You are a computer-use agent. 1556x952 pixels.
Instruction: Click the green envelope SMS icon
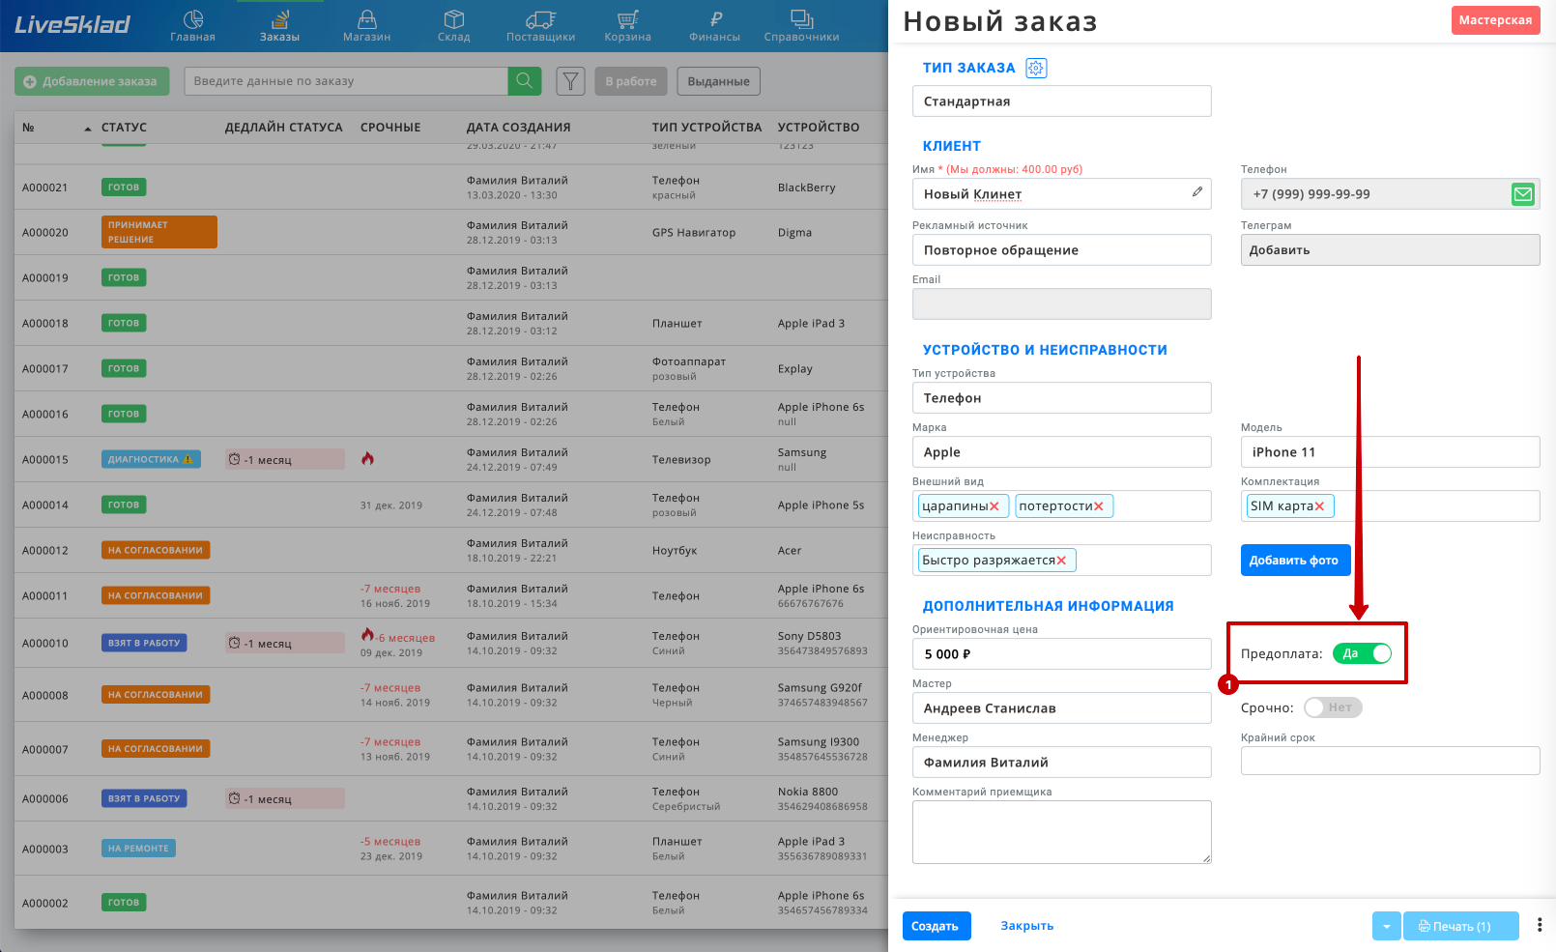coord(1523,194)
